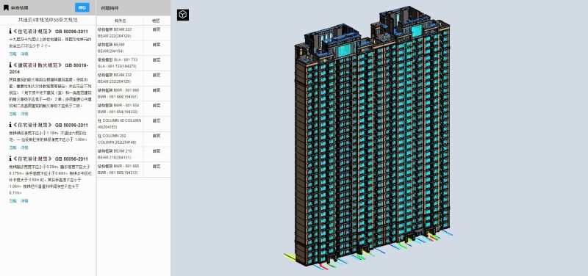Click info icon of first 住宅设计规范 entry
The image size is (588, 276).
click(10, 31)
